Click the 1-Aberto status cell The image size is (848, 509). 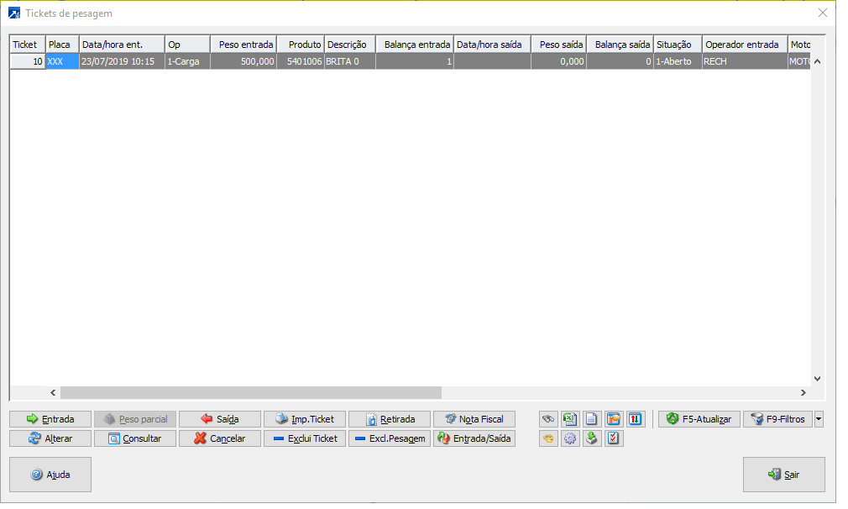coord(678,61)
